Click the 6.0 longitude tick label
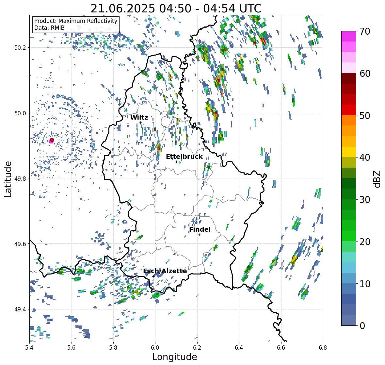The width and height of the screenshot is (385, 365). (155, 347)
